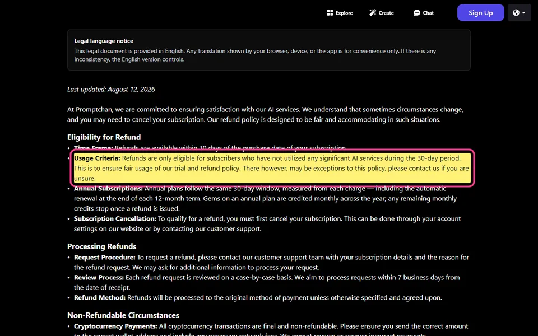This screenshot has width=538, height=336.
Task: Click the Last updated date text
Action: 111,90
